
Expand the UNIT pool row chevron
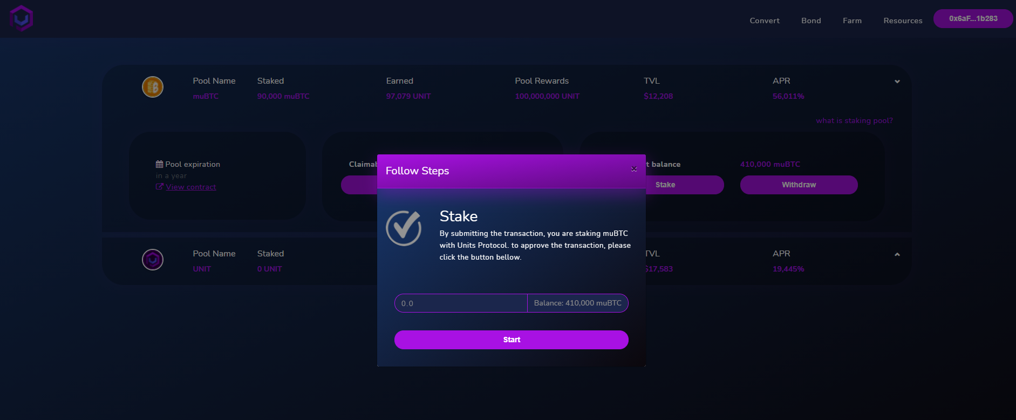897,254
